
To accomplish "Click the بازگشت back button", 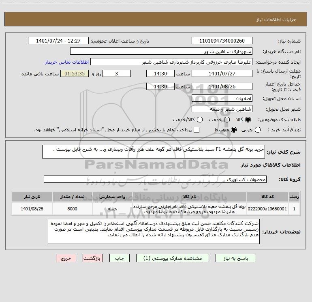I will click(93, 258).
